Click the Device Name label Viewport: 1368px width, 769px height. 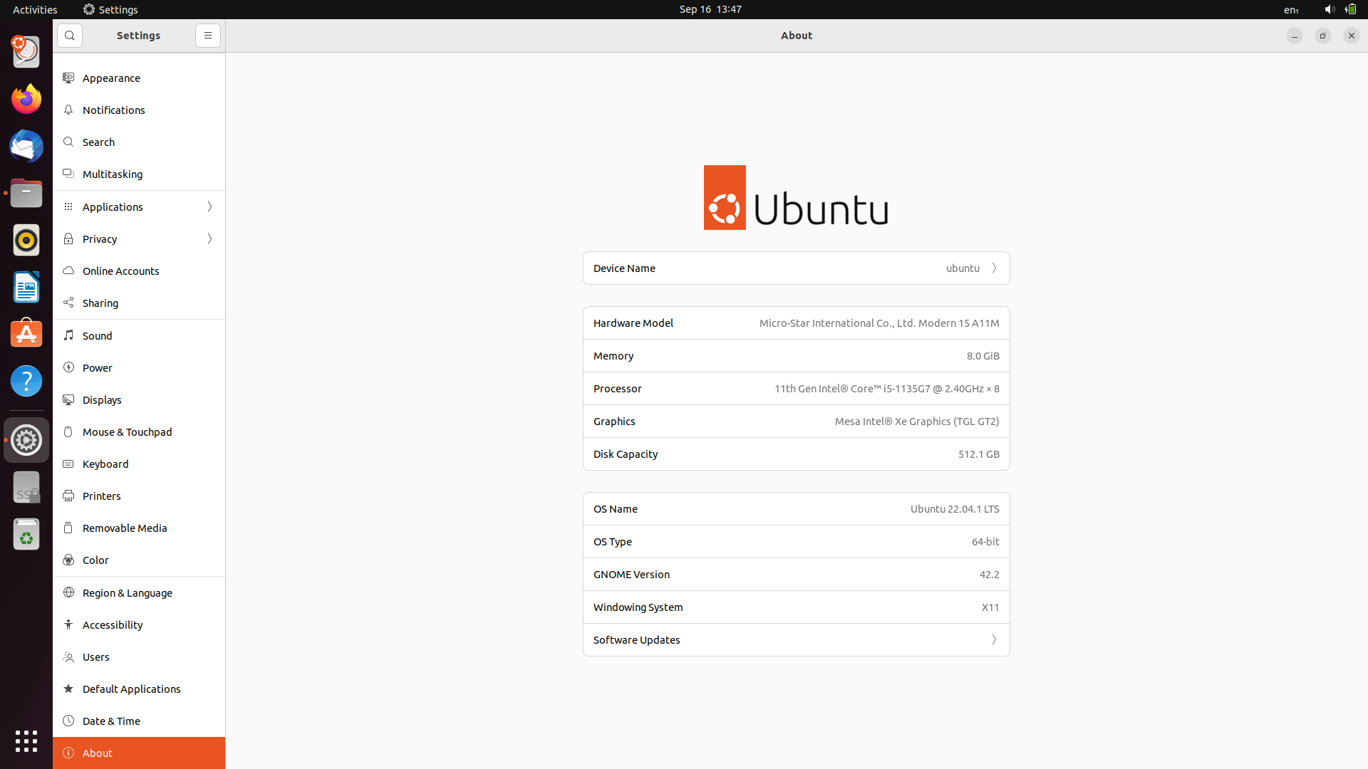click(624, 268)
